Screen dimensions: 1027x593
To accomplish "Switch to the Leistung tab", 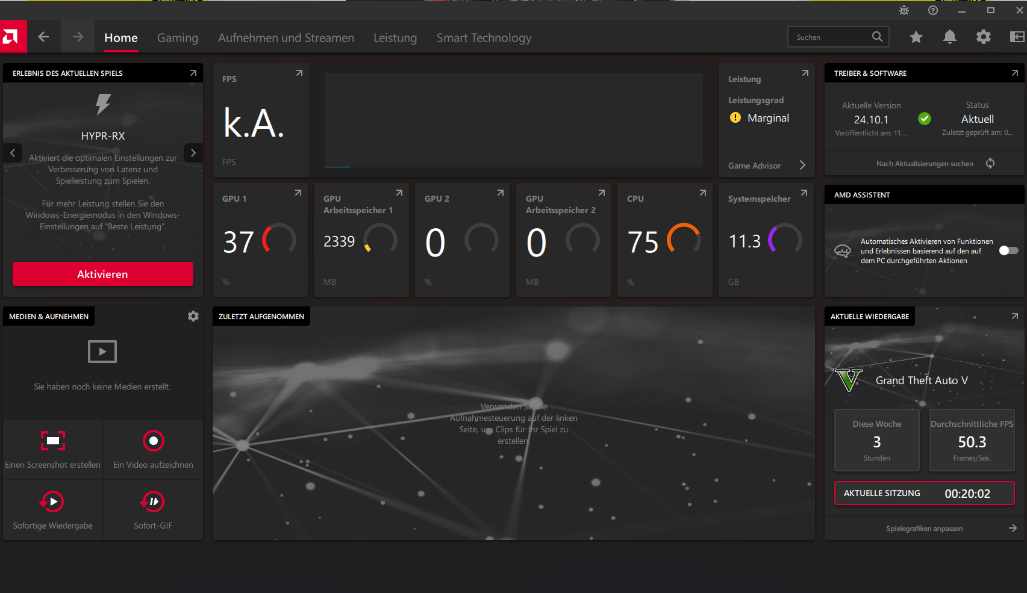I will (x=395, y=37).
